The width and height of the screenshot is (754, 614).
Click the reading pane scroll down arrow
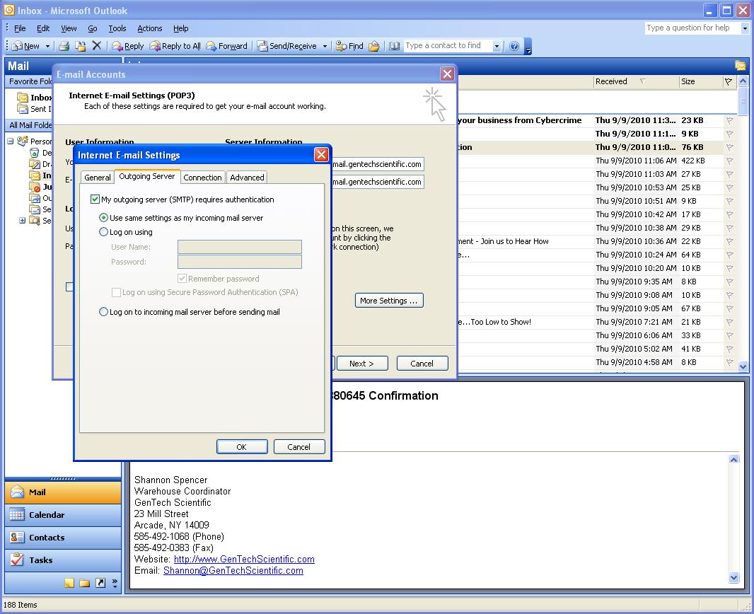coord(733,577)
